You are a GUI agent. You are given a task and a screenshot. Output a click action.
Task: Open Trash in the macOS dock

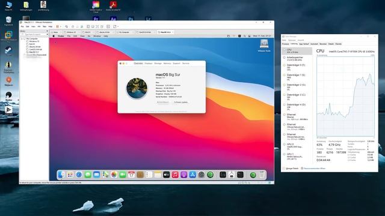(262, 175)
